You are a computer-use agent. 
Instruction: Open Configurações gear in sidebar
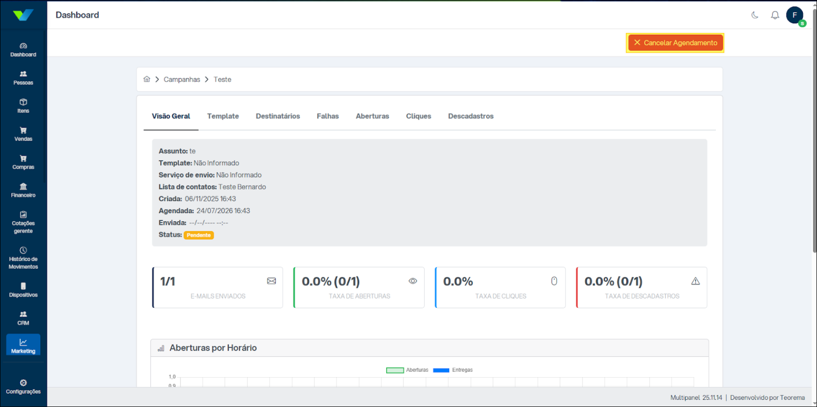click(23, 387)
